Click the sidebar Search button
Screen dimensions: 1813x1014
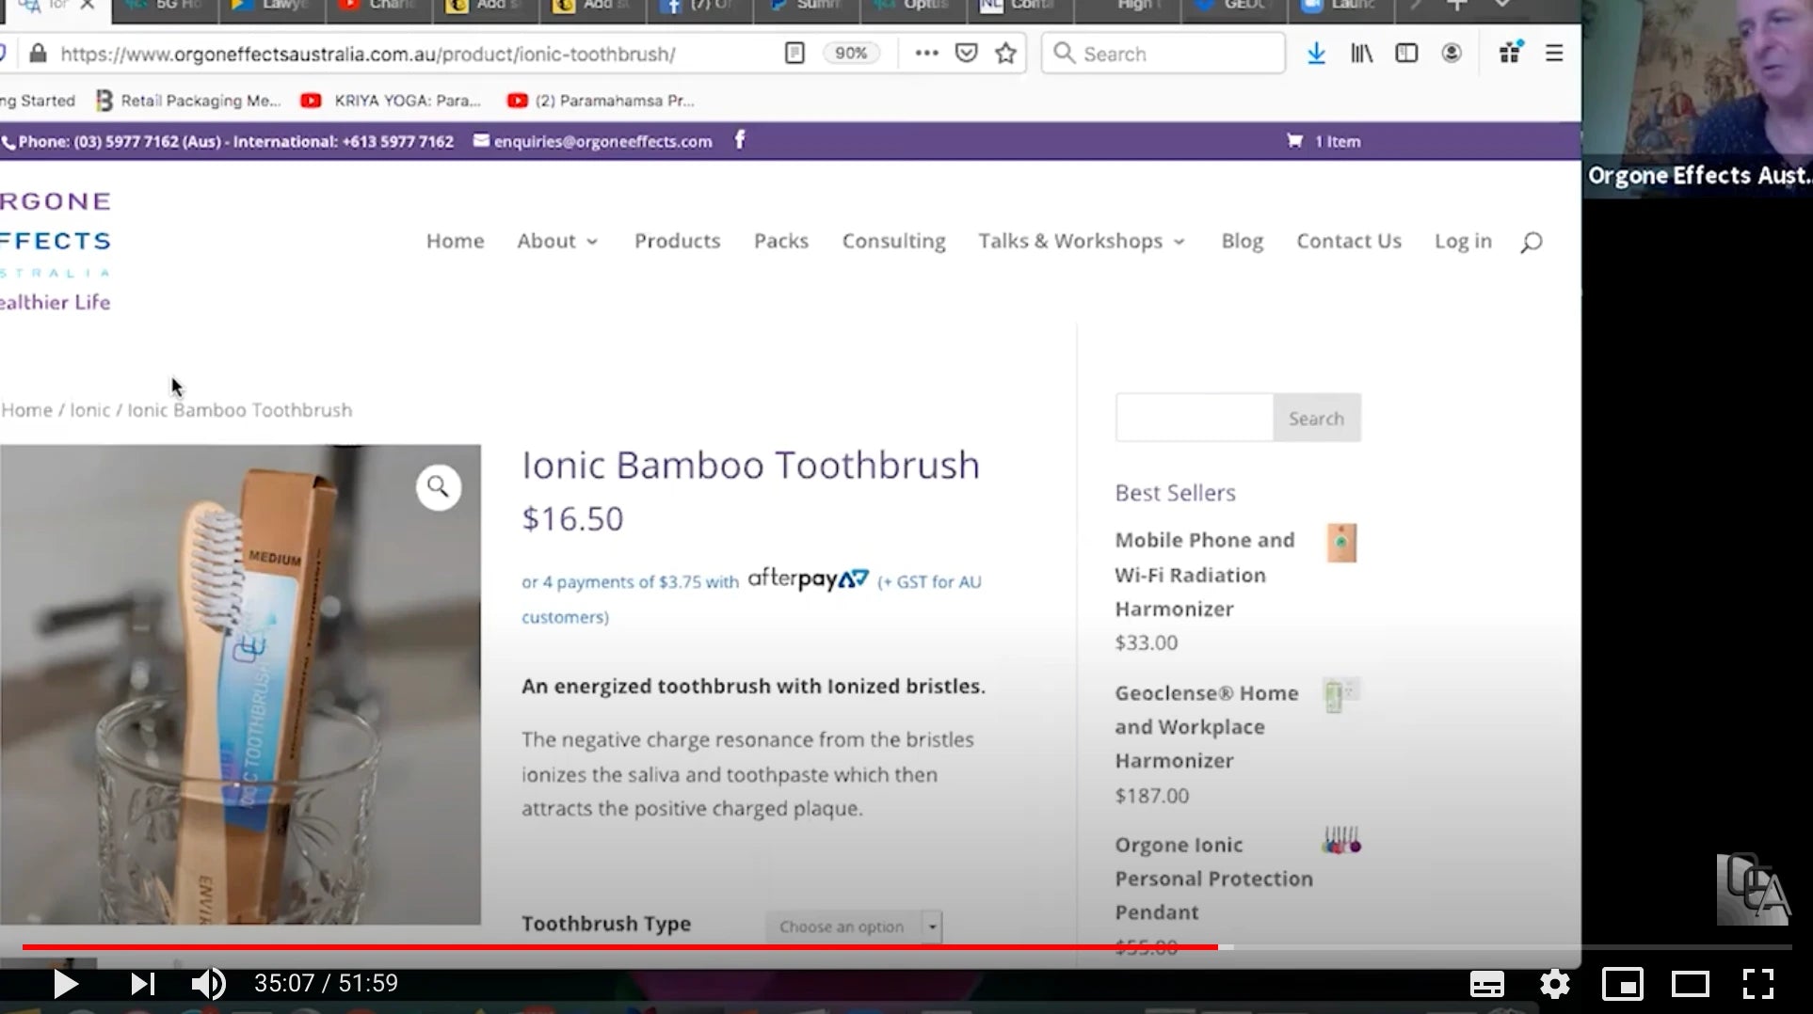(x=1316, y=419)
